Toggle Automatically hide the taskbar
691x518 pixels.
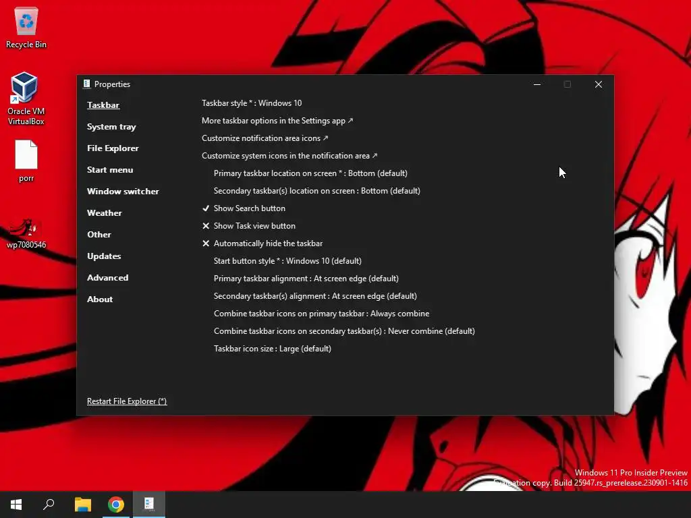click(262, 243)
